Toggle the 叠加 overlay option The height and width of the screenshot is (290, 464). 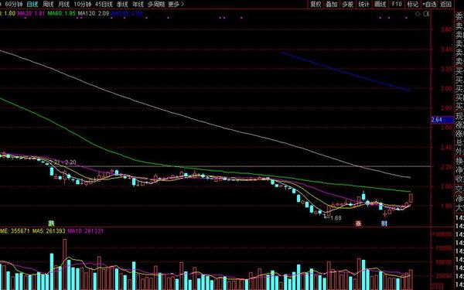pyautogui.click(x=332, y=4)
